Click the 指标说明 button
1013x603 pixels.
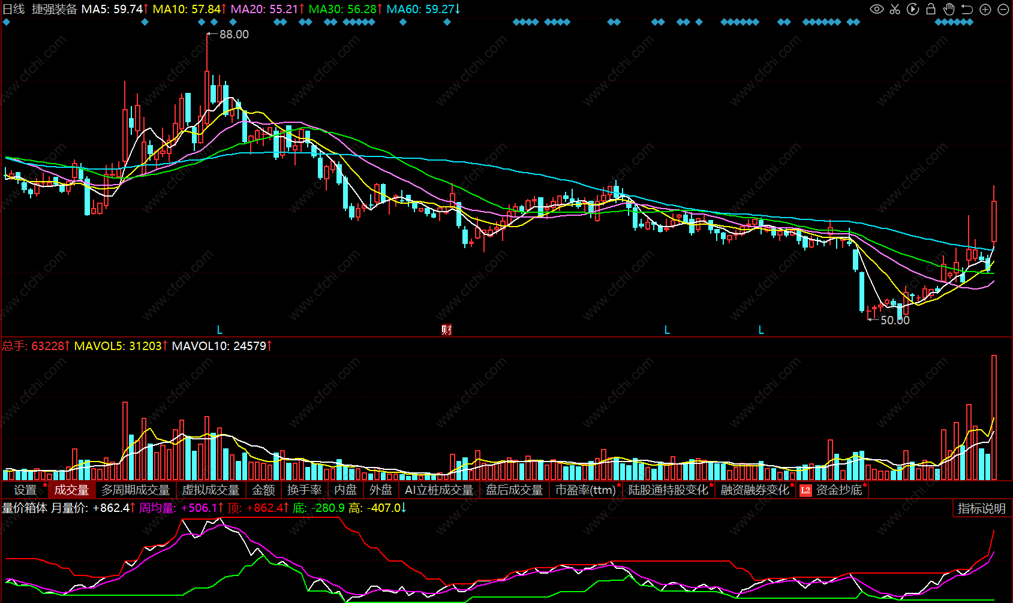coord(981,508)
